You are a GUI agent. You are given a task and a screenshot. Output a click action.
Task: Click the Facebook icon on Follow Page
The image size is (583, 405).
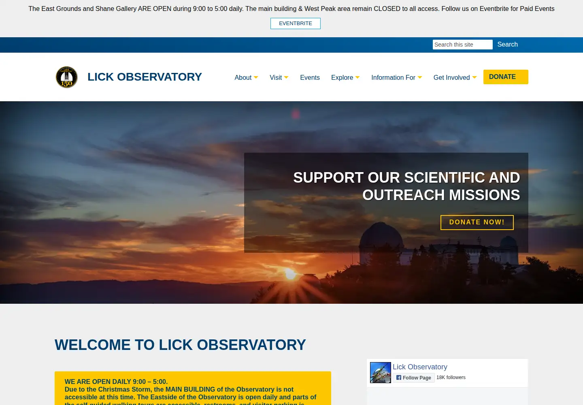pos(399,377)
